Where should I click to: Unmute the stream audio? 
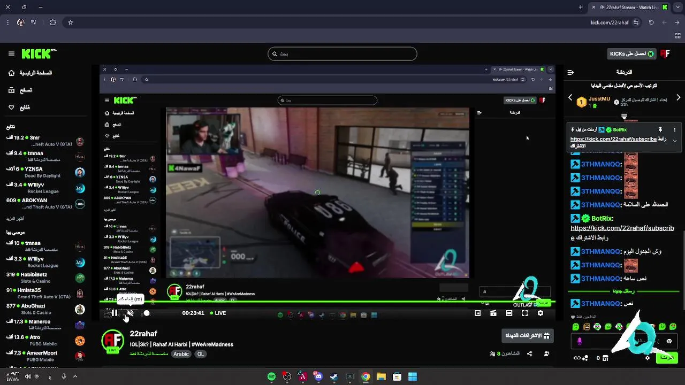point(130,313)
